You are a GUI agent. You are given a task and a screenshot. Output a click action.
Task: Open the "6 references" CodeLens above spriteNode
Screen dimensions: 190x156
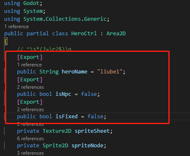coord(30,139)
